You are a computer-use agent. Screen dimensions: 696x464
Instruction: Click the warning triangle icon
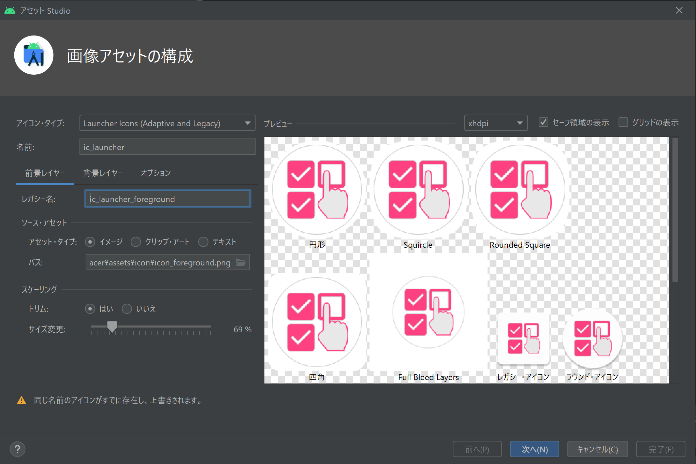[x=21, y=400]
